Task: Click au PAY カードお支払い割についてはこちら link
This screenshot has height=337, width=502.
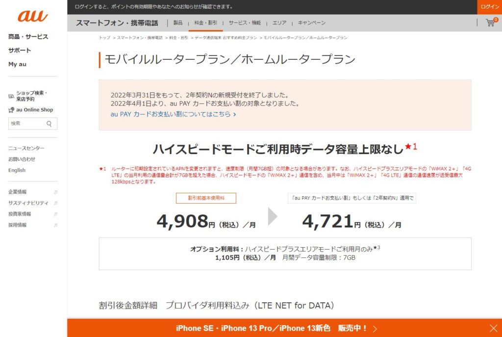Action: (x=173, y=114)
